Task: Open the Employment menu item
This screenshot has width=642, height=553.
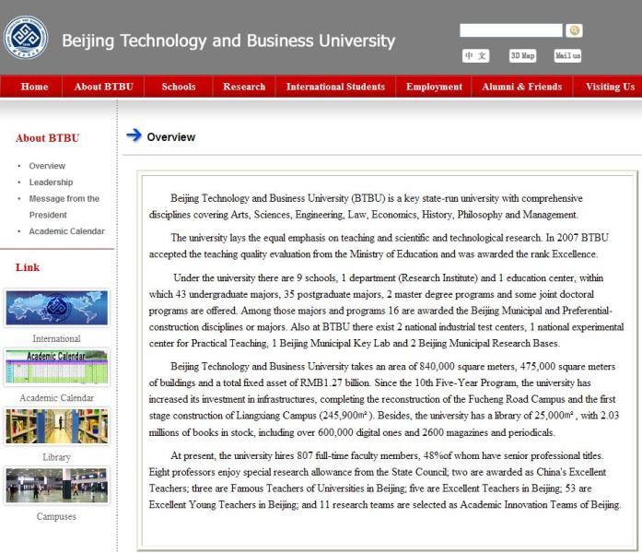Action: click(434, 87)
